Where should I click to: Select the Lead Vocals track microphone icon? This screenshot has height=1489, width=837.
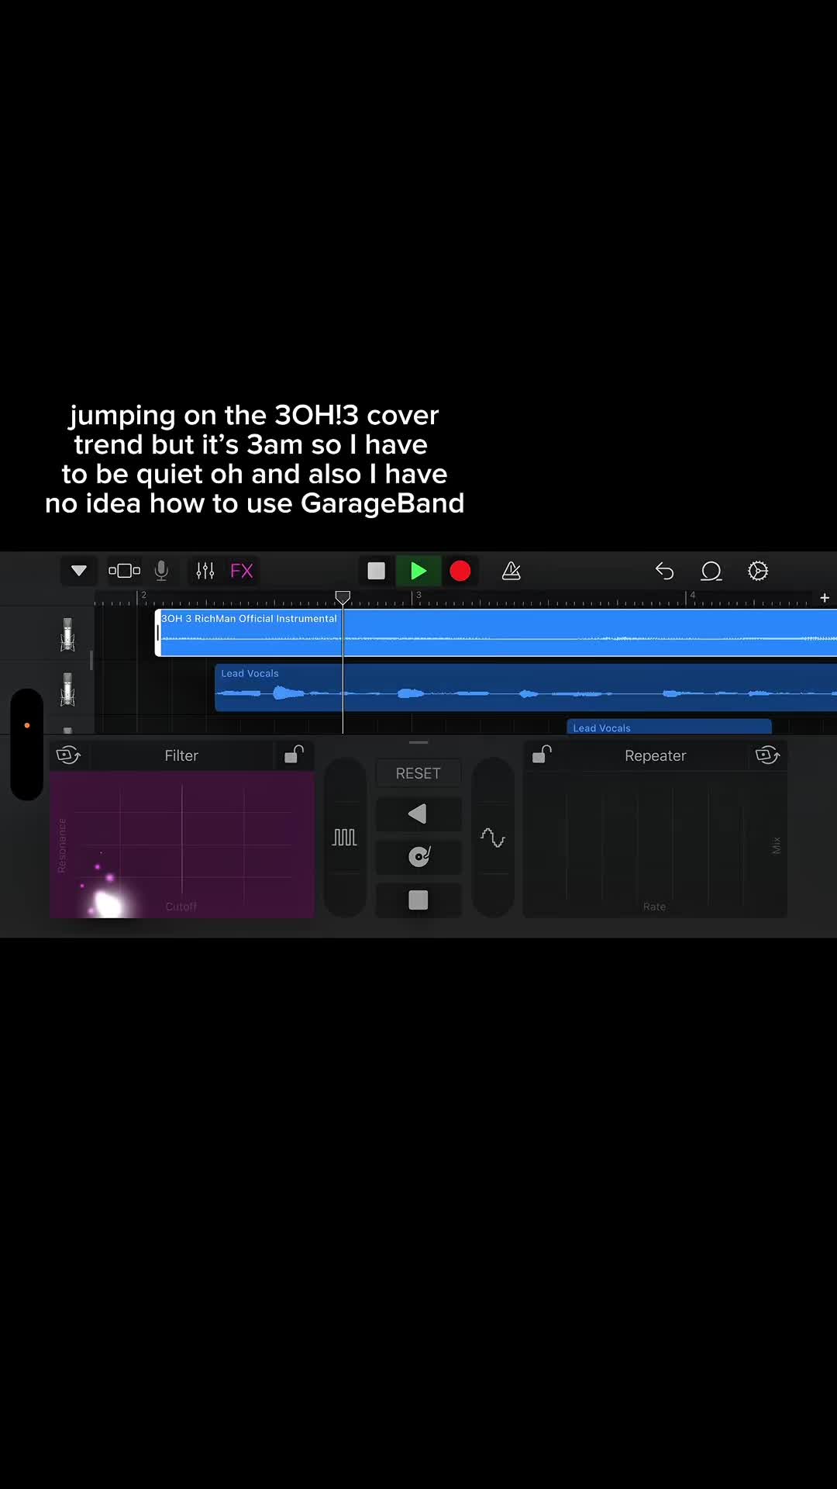(67, 689)
